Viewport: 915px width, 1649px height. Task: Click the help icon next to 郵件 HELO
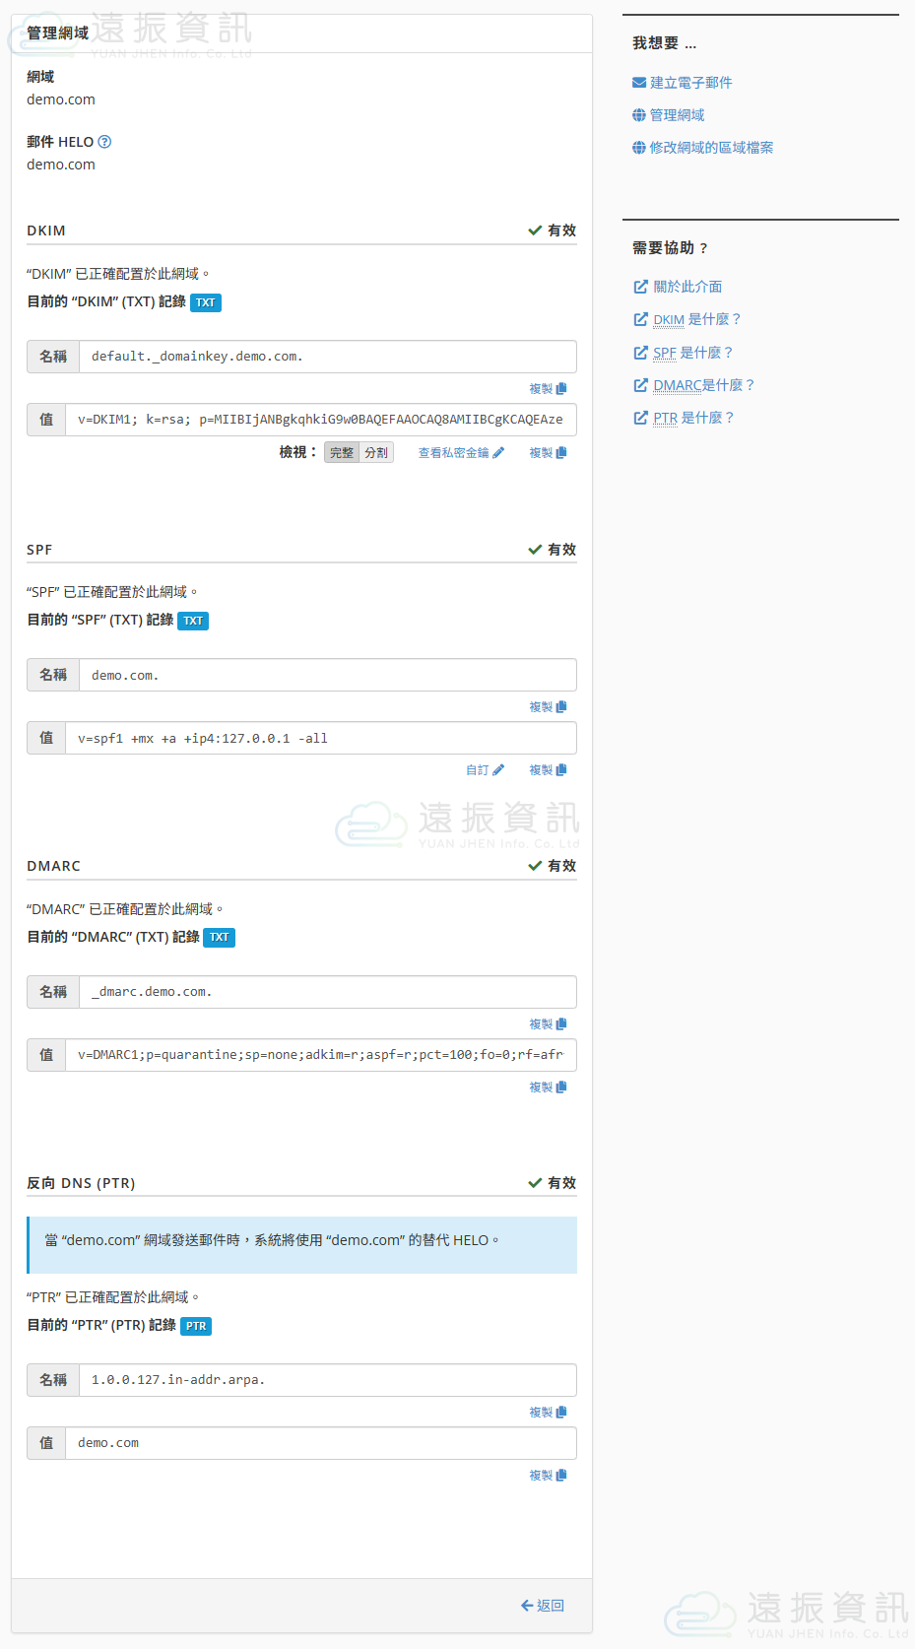[x=104, y=142]
